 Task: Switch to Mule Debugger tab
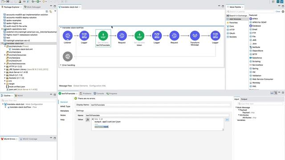pyautogui.click(x=33, y=7)
